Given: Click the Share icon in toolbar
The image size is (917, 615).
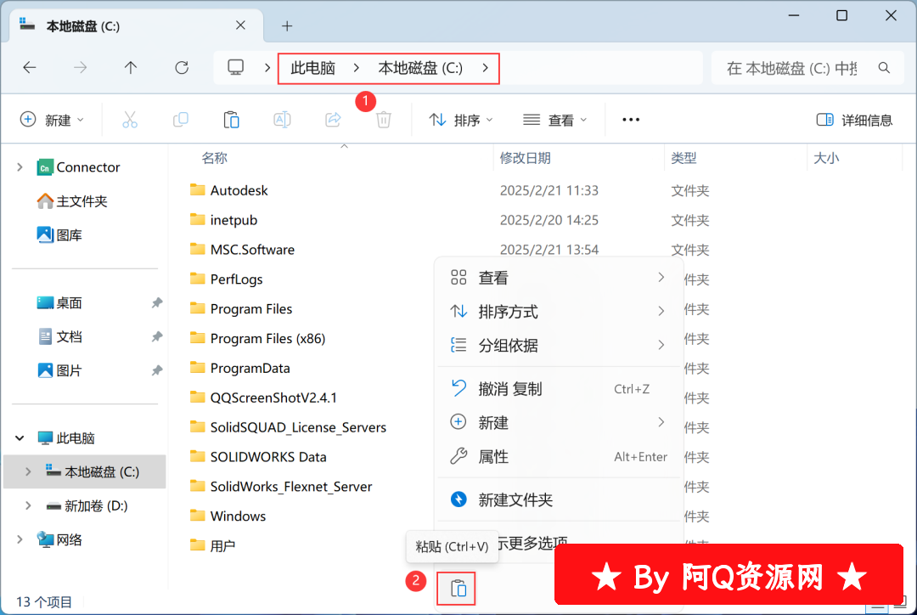Looking at the screenshot, I should coord(333,120).
